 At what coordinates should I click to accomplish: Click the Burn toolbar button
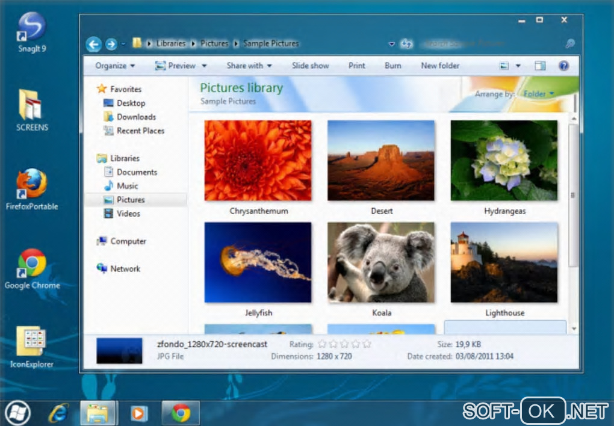pyautogui.click(x=392, y=66)
